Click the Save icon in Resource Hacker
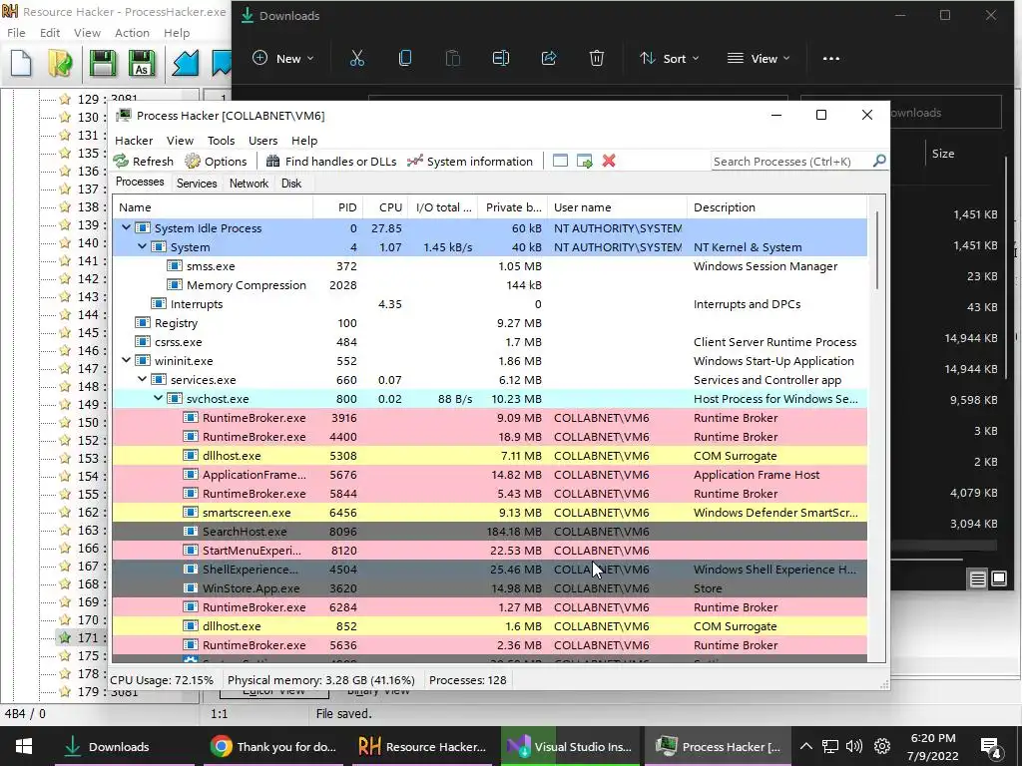1022x766 pixels. (x=103, y=63)
